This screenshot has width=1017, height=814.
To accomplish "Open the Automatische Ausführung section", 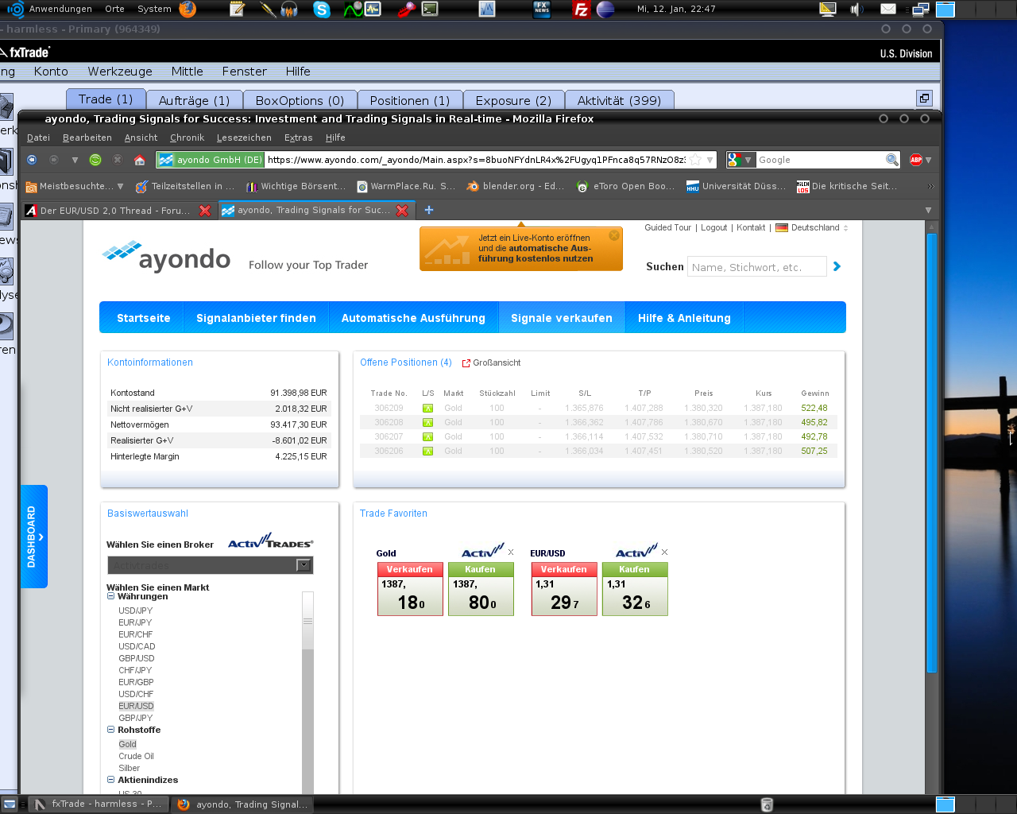I will coord(413,318).
